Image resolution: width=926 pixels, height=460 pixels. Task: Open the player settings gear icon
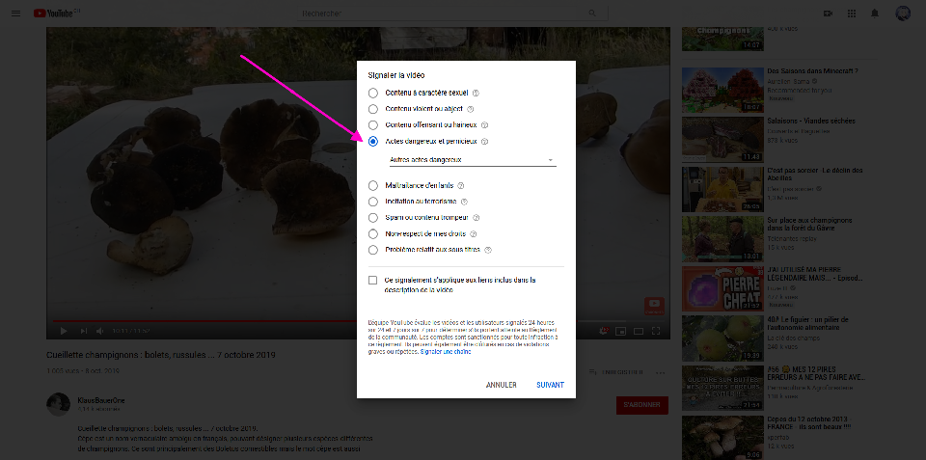(603, 332)
